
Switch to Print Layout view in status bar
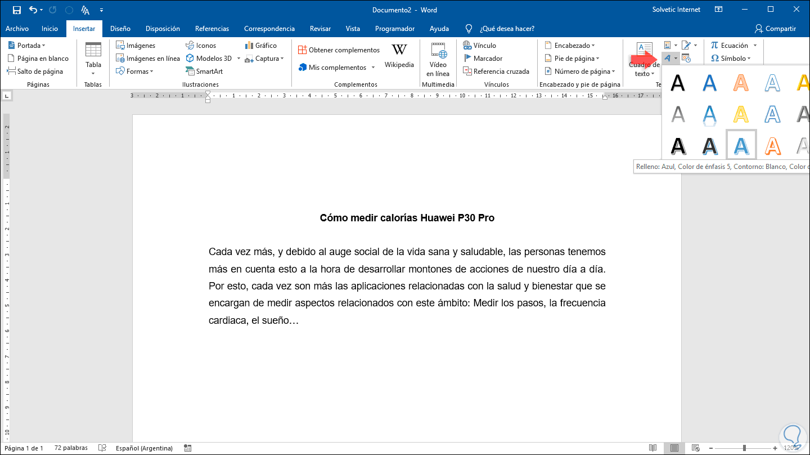pyautogui.click(x=674, y=448)
